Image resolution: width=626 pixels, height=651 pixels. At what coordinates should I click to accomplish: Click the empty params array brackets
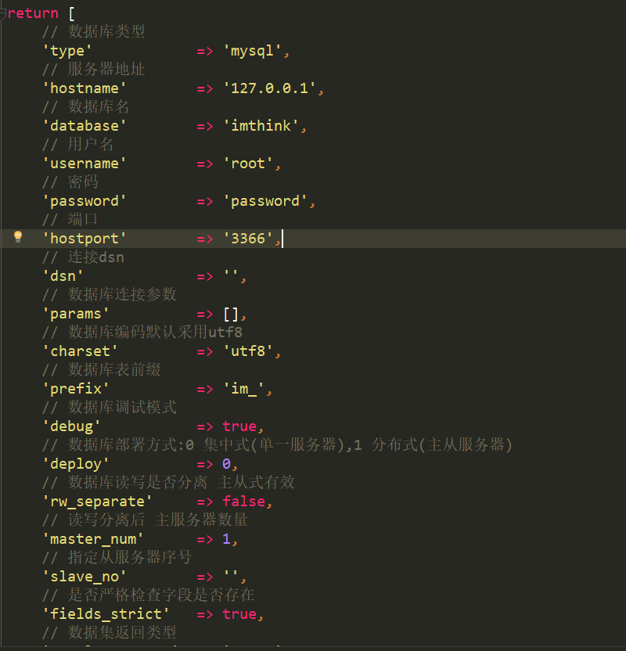(x=231, y=314)
